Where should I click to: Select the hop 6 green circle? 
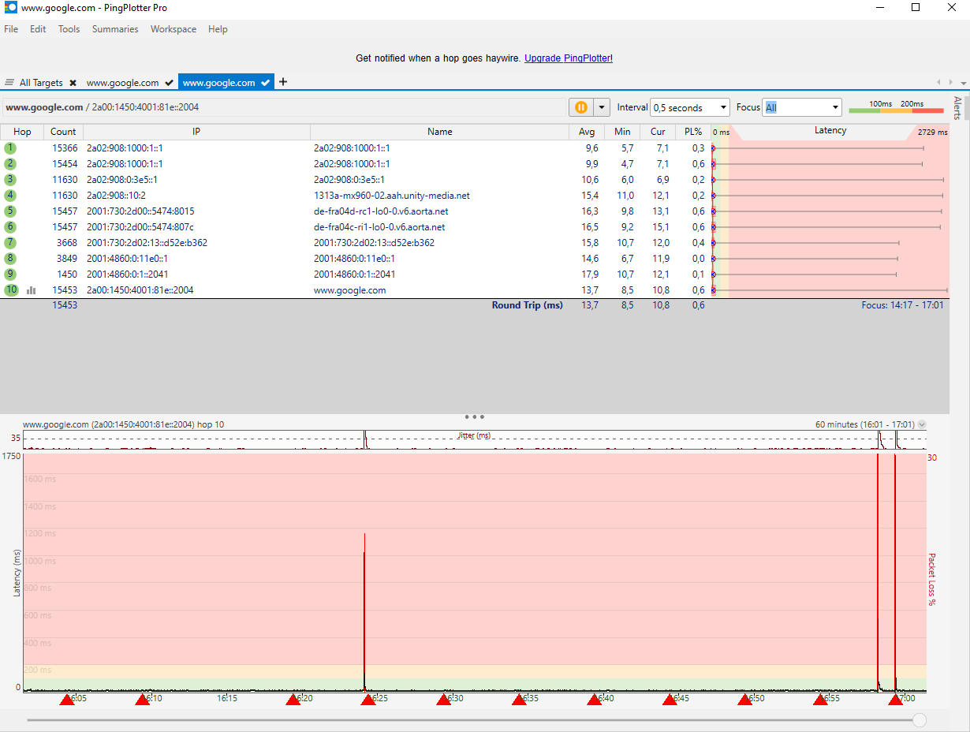(x=9, y=227)
